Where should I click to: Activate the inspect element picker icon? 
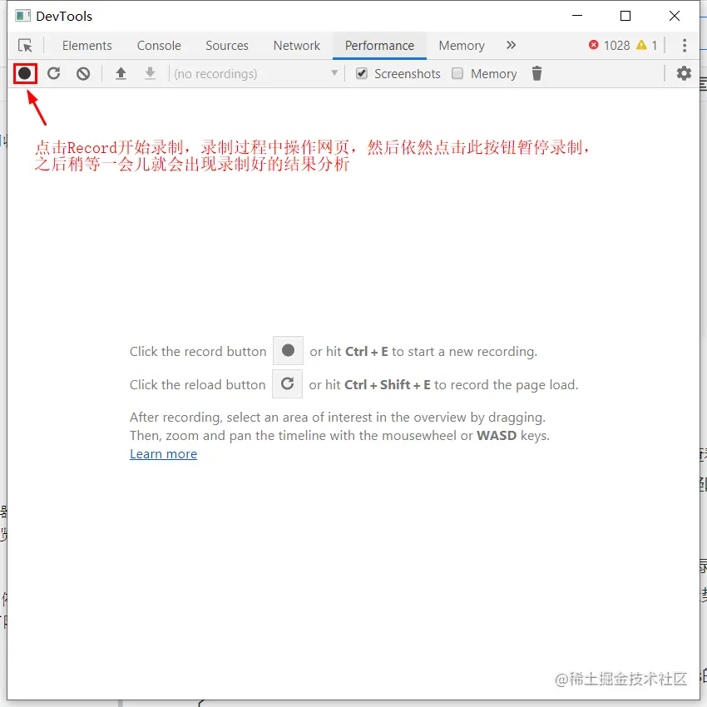click(25, 46)
